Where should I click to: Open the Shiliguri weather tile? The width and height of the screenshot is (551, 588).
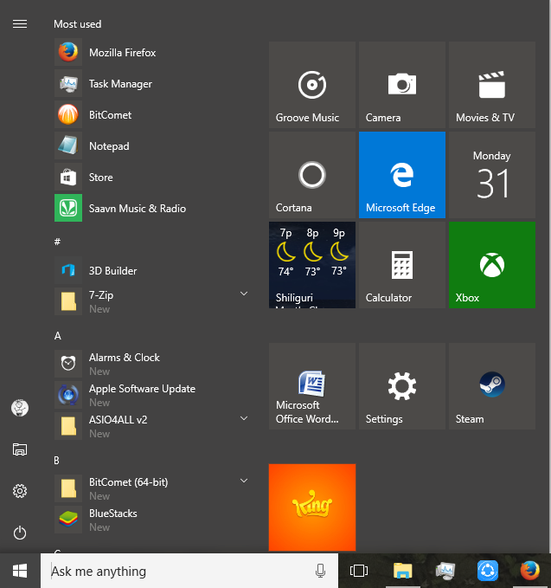point(312,265)
